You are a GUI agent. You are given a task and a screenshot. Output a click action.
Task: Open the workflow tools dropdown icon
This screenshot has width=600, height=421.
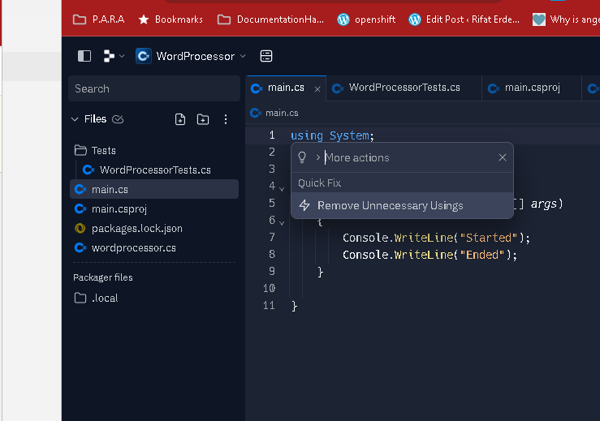pyautogui.click(x=114, y=56)
